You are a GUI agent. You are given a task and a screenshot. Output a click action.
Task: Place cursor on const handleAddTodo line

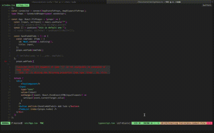click(x=31, y=36)
